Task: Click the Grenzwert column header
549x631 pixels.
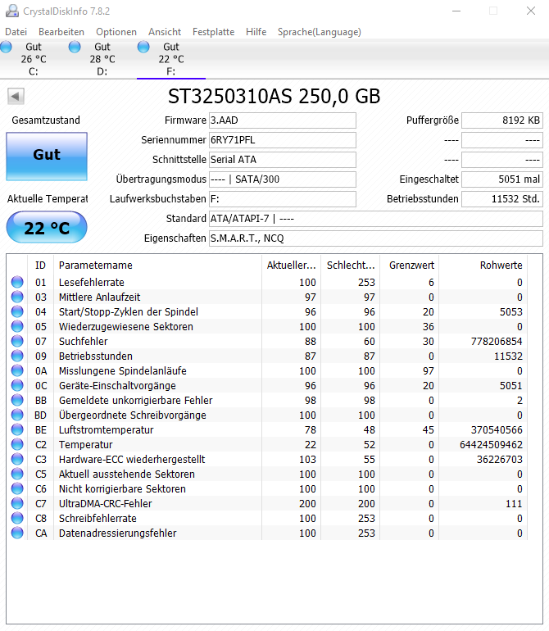Action: coord(410,266)
